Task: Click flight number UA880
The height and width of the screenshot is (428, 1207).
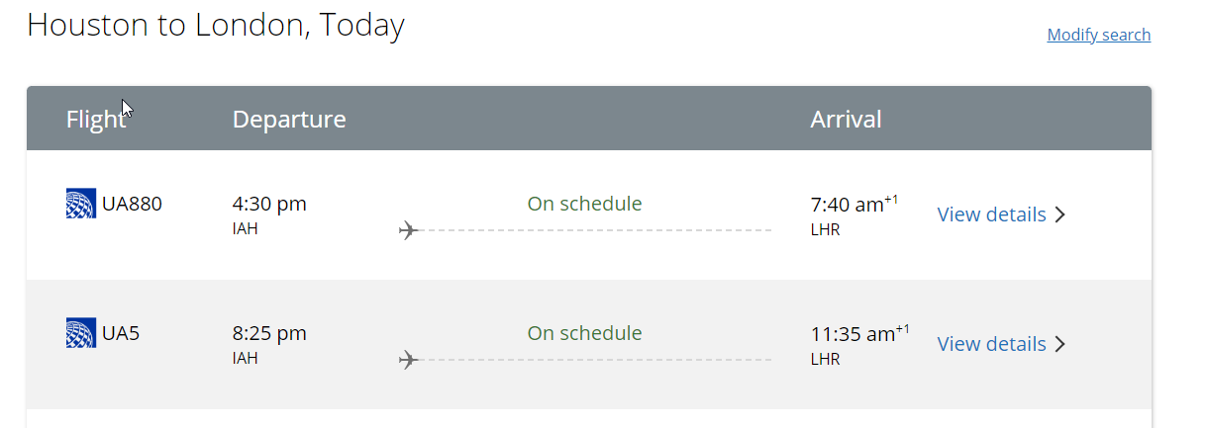Action: [x=132, y=205]
